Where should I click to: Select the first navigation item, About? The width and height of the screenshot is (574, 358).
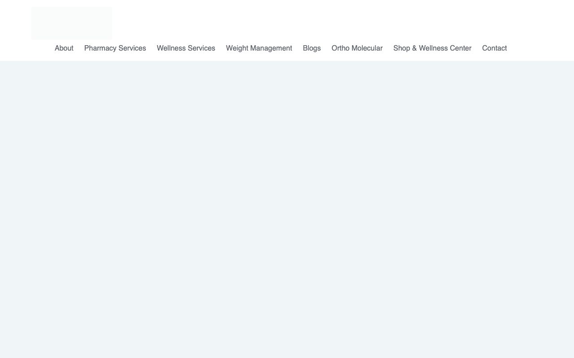(x=64, y=48)
